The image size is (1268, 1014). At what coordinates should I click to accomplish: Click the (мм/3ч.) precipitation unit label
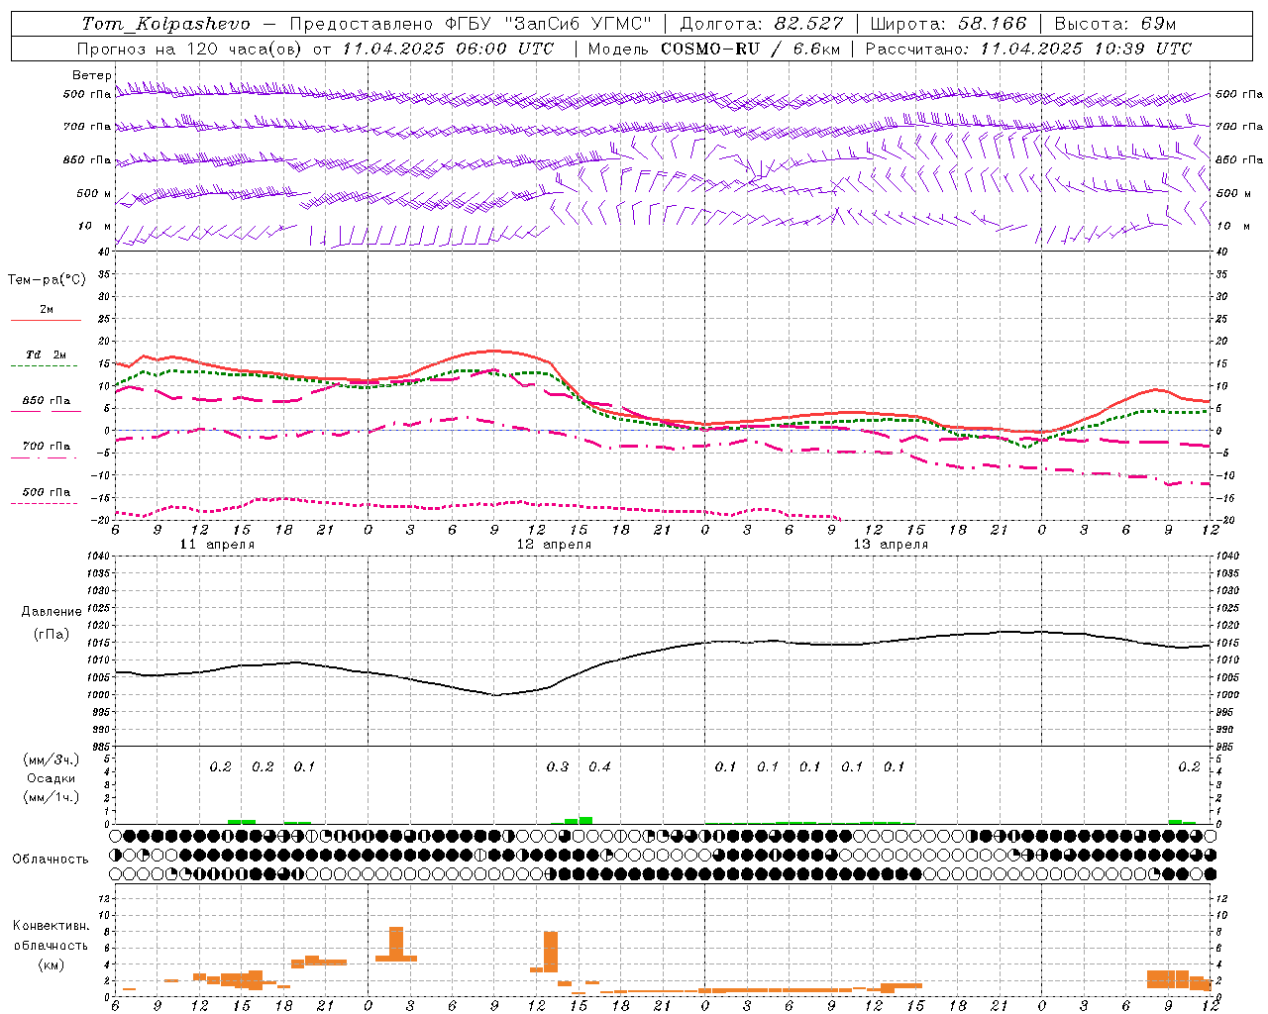click(x=52, y=760)
